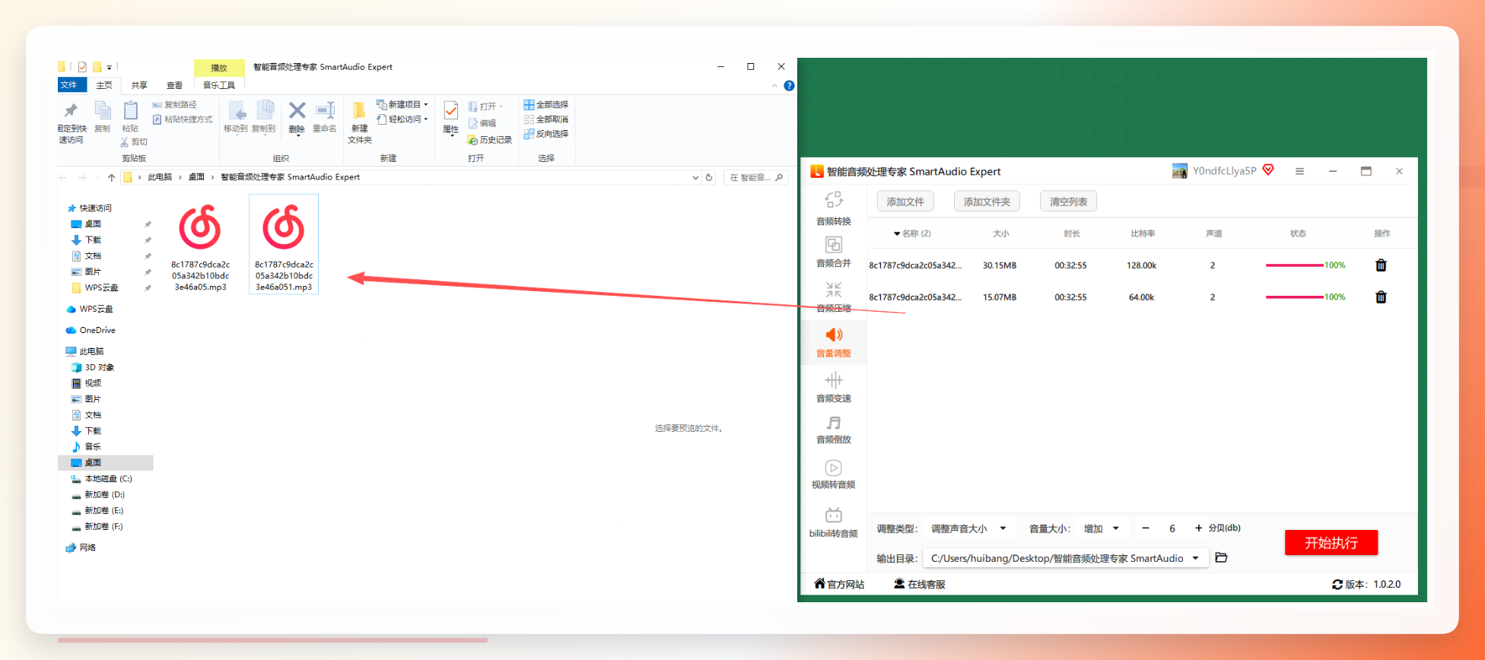Screen dimensions: 1485x660
Task: Open 音频变速 in SmartAudio sidebar
Action: (x=834, y=387)
